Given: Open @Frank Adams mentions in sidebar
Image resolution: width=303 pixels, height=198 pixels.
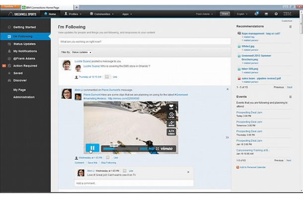Looking at the screenshot, I should (x=25, y=58).
